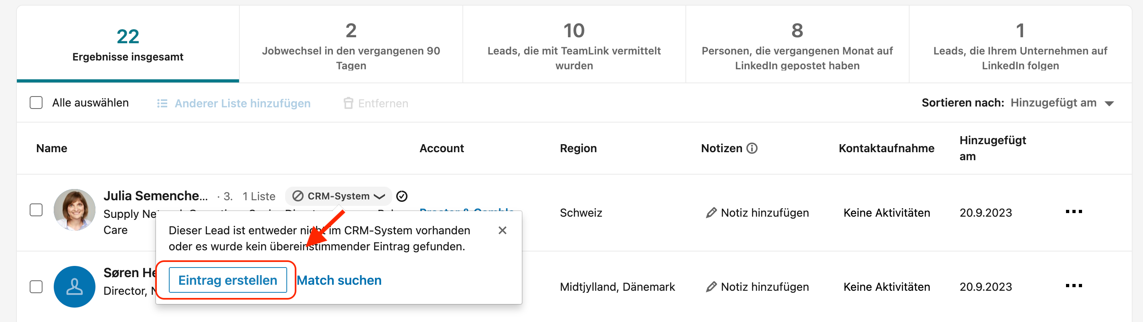Switch to Leads mit TeamLink vermittelt tab
The height and width of the screenshot is (322, 1143).
pos(574,44)
